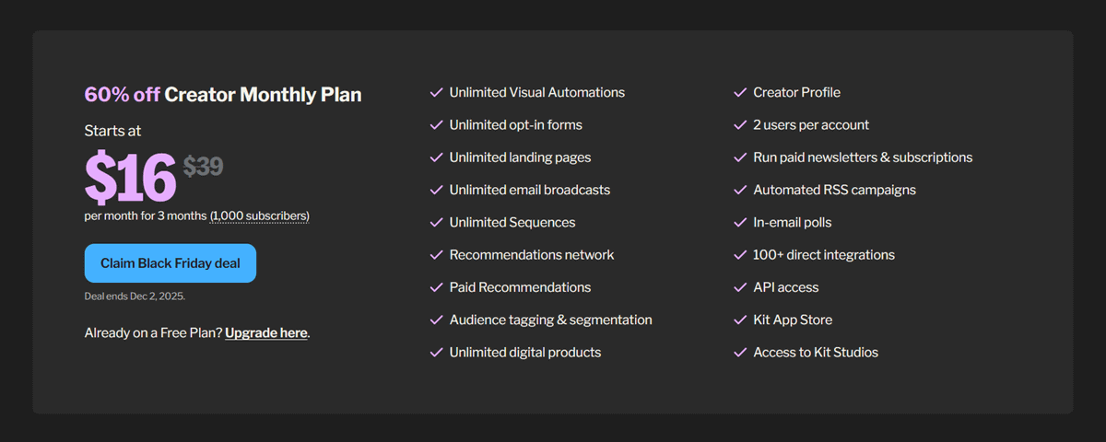Image resolution: width=1106 pixels, height=442 pixels.
Task: Click checkmark beside Unlimited Visual Automations
Action: (x=437, y=93)
